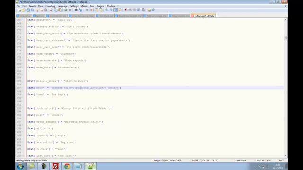Select the index.turkish-utf8.php tab
The image size is (303, 170).
(x=203, y=16)
